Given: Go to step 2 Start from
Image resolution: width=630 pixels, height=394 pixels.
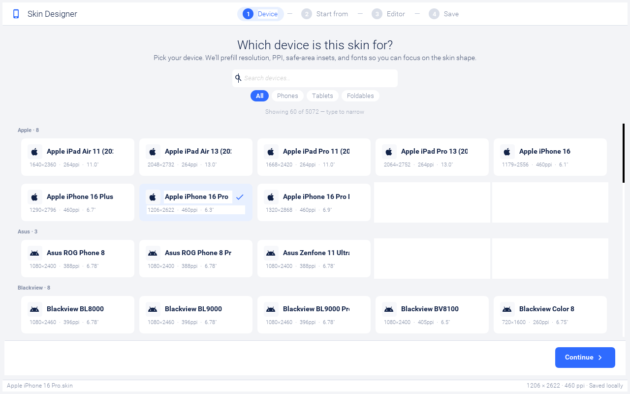Looking at the screenshot, I should 325,14.
